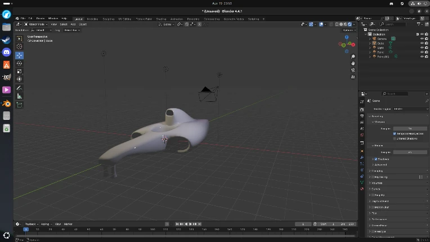Screen dimensions: 430x242
Task: Open the World properties tab
Action: (362, 135)
